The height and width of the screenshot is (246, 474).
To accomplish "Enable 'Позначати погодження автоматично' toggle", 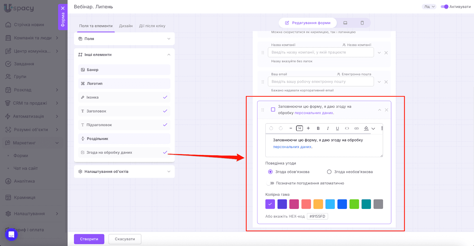I will click(270, 183).
